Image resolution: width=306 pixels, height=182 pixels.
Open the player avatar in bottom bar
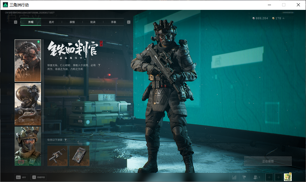[x=288, y=177]
